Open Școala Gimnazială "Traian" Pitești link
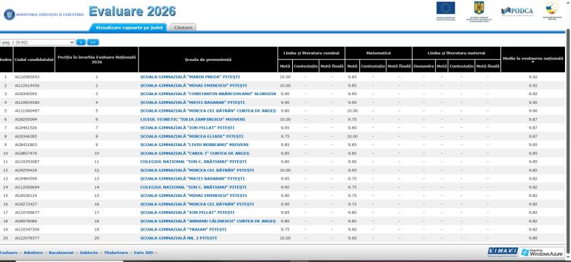The height and width of the screenshot is (262, 571). click(x=183, y=230)
